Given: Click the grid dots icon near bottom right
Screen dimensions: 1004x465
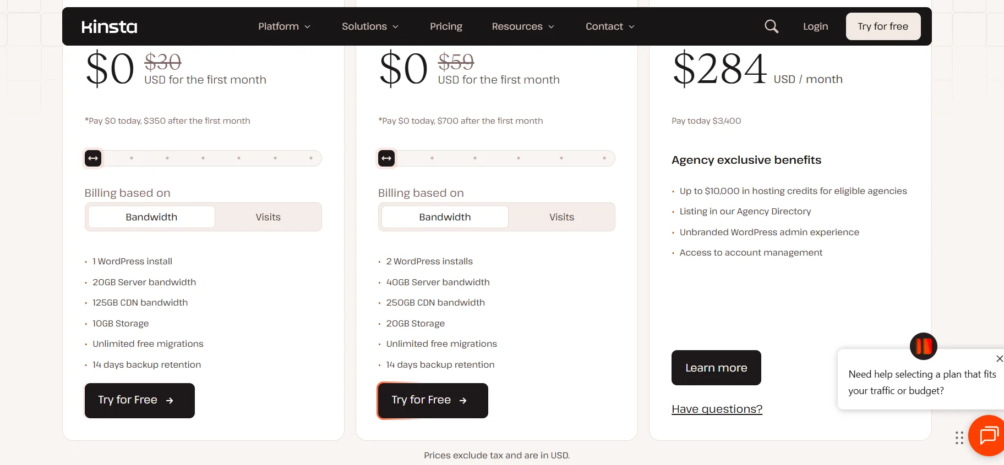Looking at the screenshot, I should click(x=959, y=437).
